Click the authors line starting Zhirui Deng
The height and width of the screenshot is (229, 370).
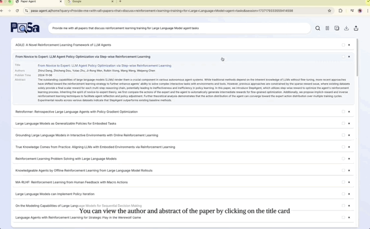(96, 71)
